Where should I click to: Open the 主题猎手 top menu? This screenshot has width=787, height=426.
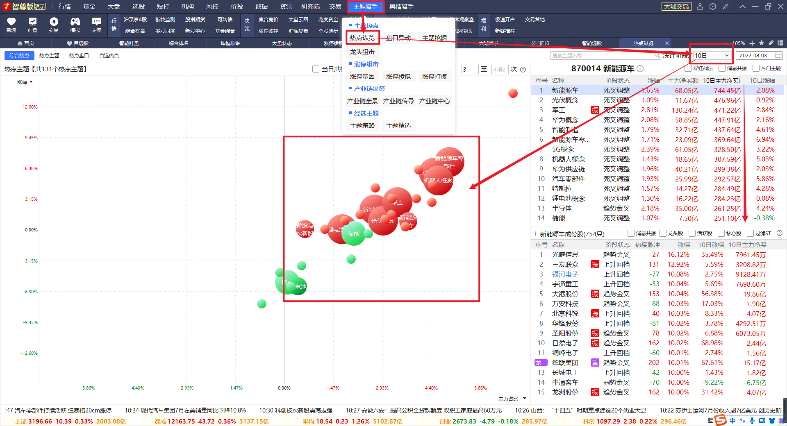pos(366,7)
